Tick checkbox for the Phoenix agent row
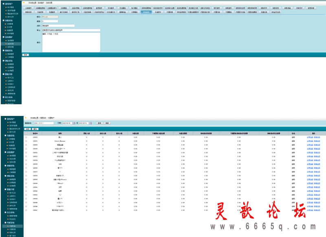The width and height of the screenshot is (326, 237). [x=26, y=179]
